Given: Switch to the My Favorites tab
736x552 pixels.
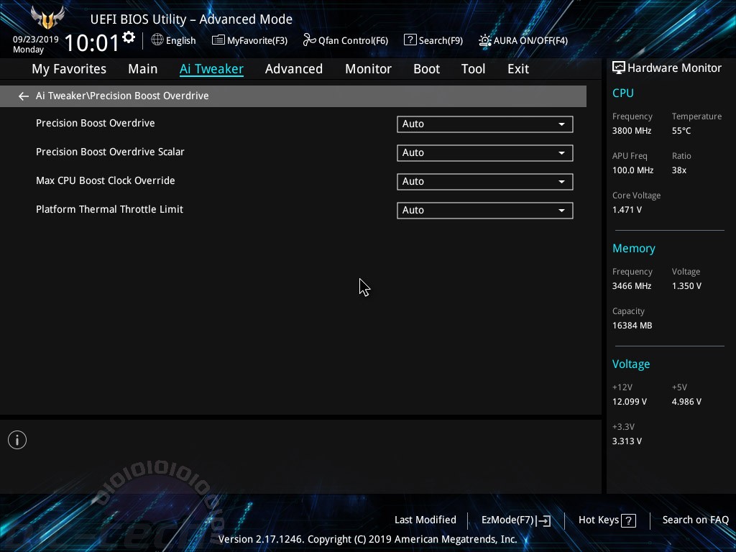Looking at the screenshot, I should 69,69.
